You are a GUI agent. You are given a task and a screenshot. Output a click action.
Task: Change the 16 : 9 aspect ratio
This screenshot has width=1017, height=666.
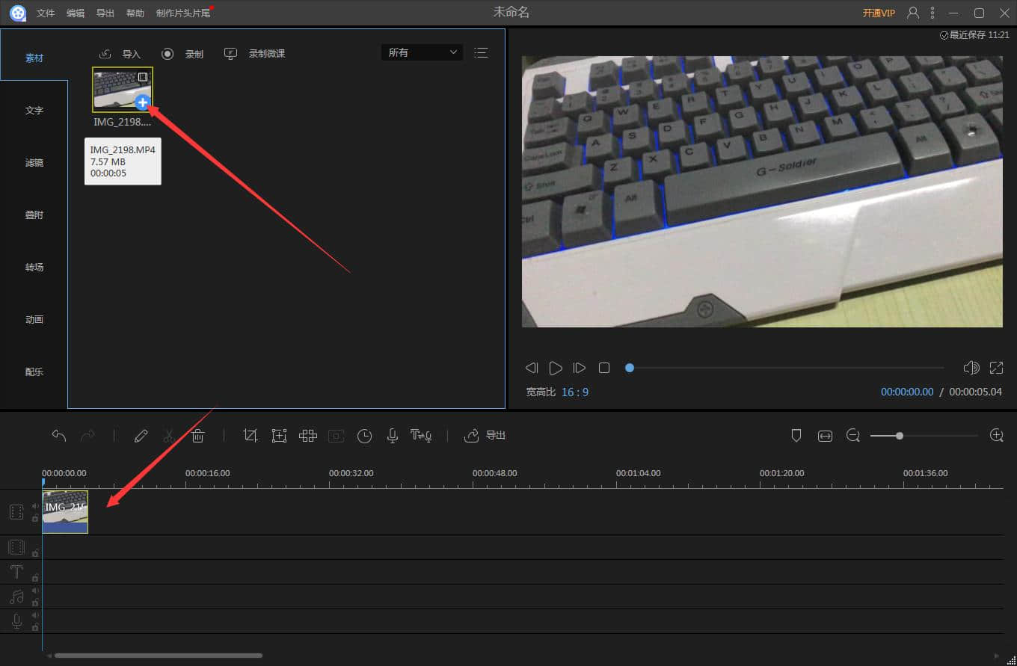click(574, 392)
